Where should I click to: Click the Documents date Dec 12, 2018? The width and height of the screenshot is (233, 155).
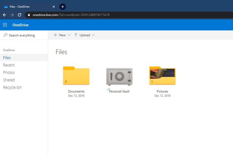76,96
